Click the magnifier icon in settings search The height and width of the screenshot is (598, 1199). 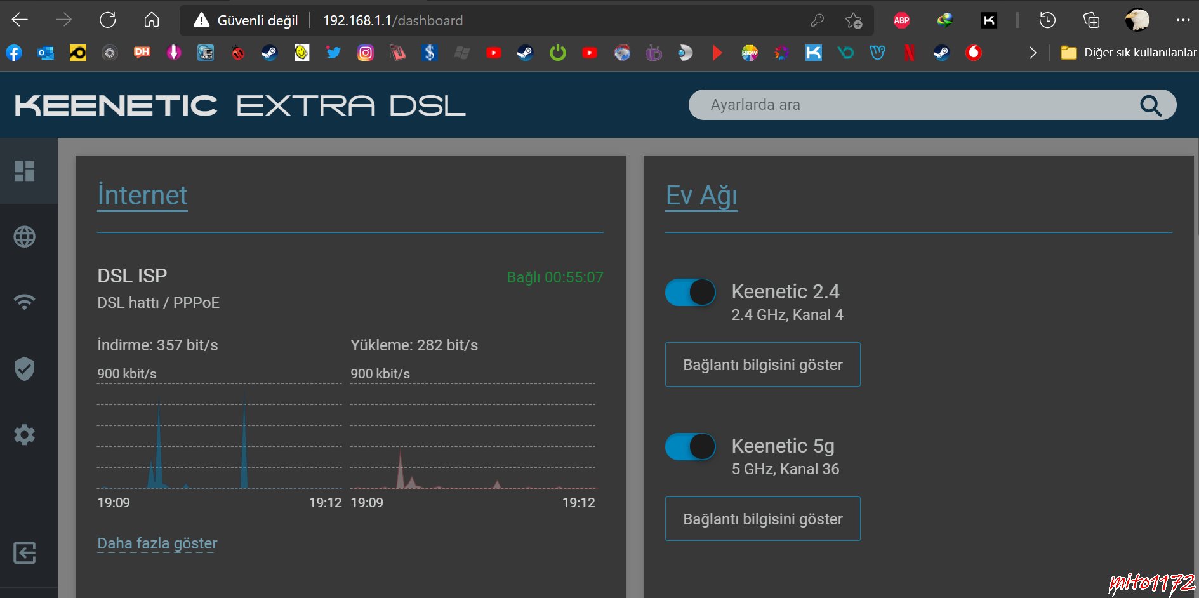coord(1151,105)
